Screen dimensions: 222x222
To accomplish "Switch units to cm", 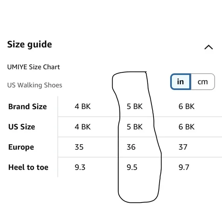I will coord(203,82).
